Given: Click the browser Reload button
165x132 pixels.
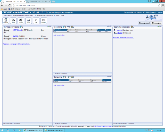Looking at the screenshot, I should tap(9, 5).
